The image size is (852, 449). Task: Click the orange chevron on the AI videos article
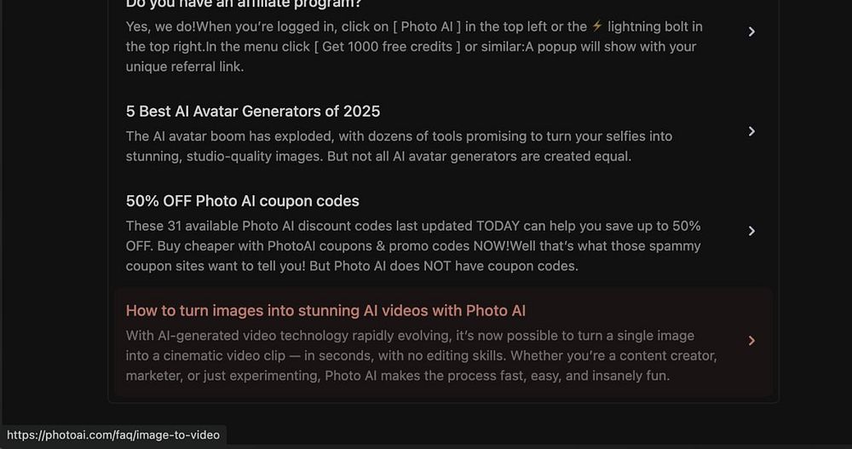coord(751,341)
